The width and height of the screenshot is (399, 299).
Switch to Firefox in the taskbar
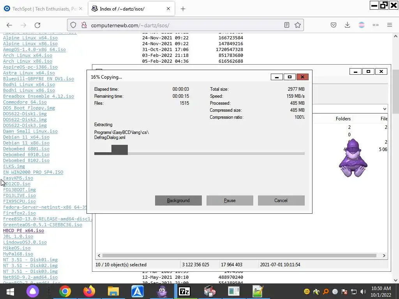[x=89, y=291]
